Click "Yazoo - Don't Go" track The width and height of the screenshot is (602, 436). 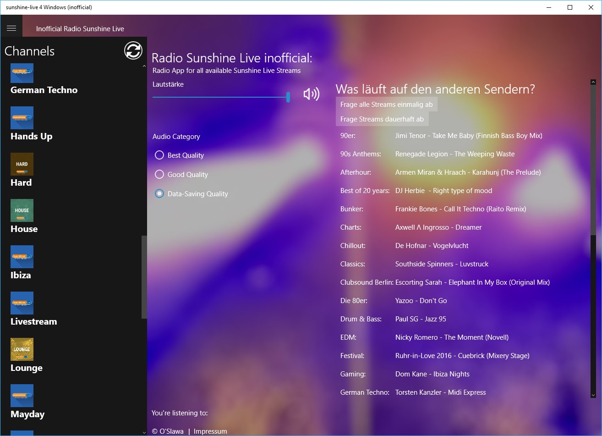click(421, 301)
